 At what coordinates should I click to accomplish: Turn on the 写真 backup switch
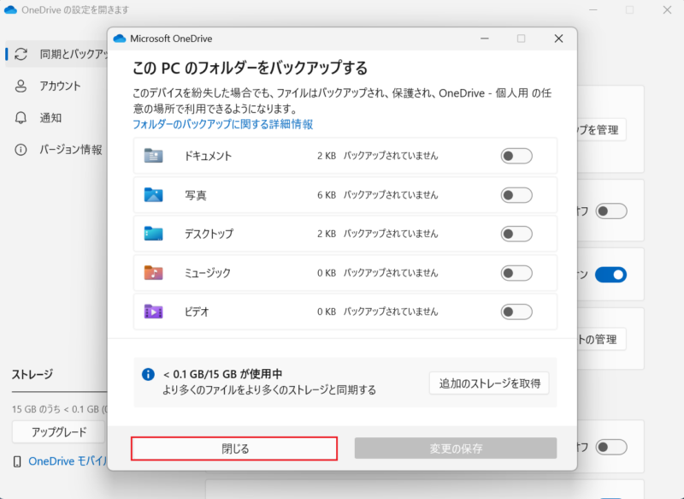click(x=516, y=194)
